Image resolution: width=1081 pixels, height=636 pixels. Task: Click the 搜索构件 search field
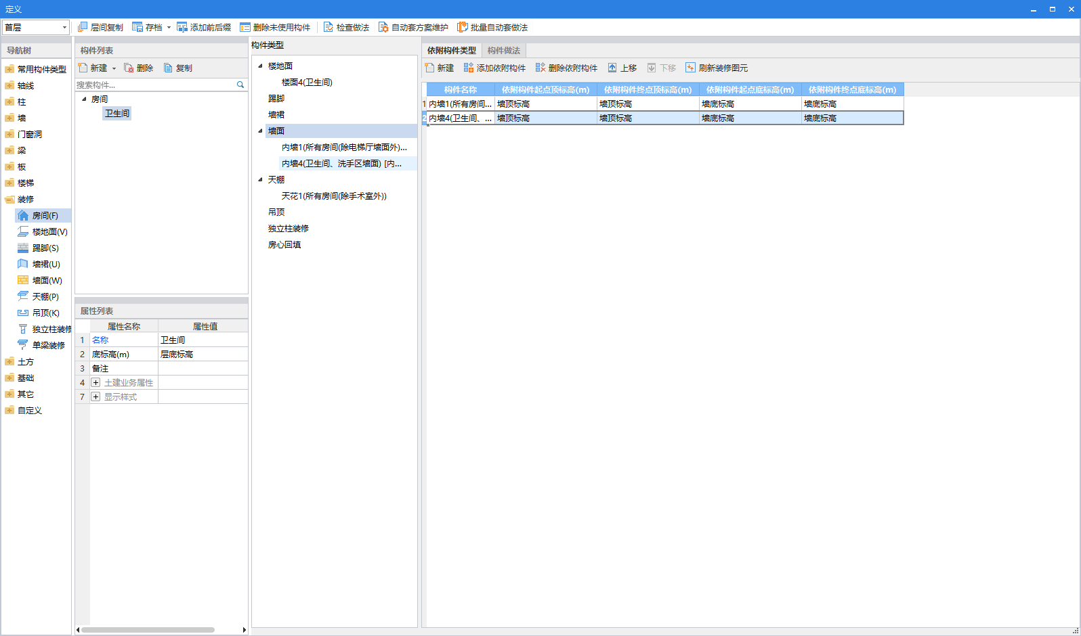tap(155, 85)
